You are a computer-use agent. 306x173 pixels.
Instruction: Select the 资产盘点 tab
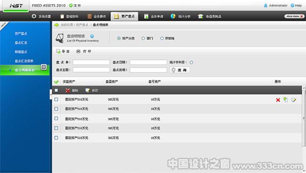pyautogui.click(x=124, y=16)
